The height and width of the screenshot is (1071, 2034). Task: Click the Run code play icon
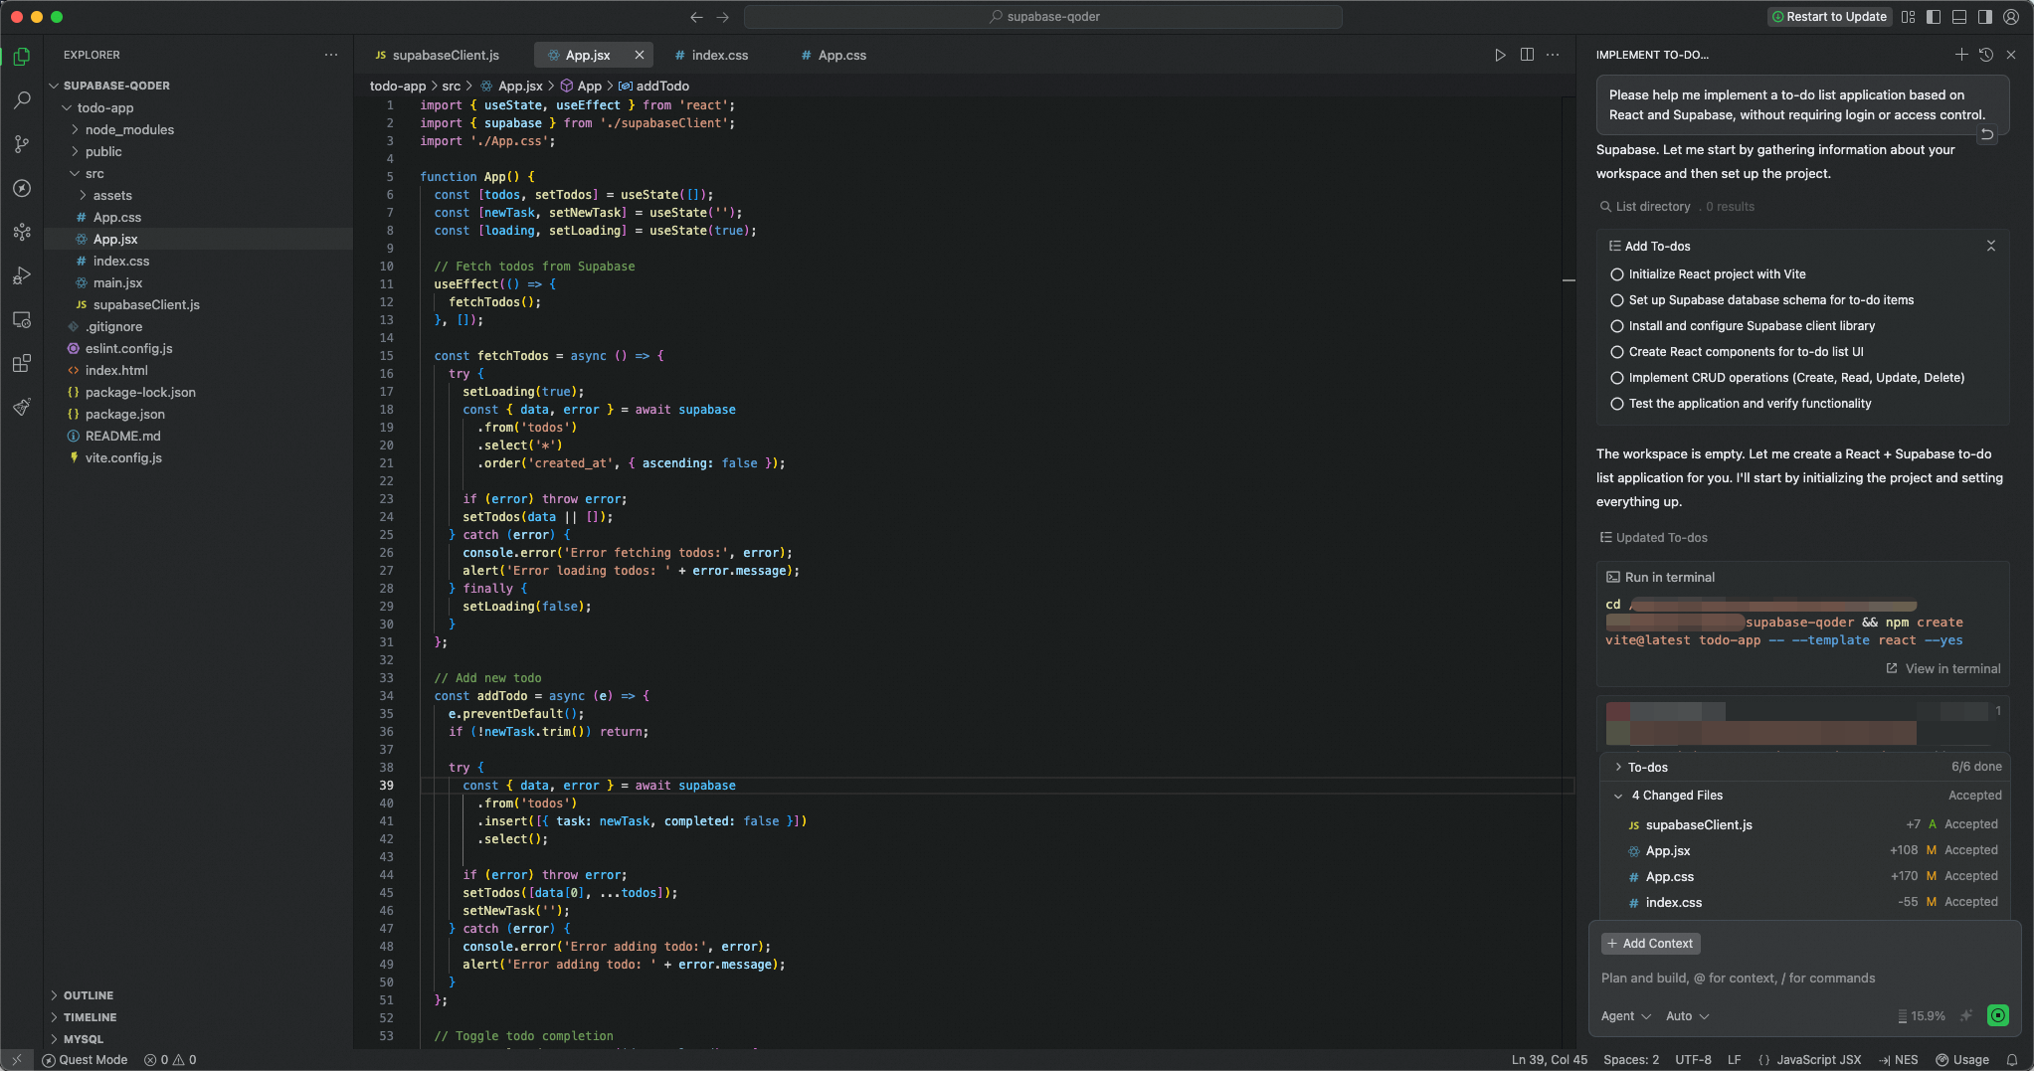pos(1500,55)
